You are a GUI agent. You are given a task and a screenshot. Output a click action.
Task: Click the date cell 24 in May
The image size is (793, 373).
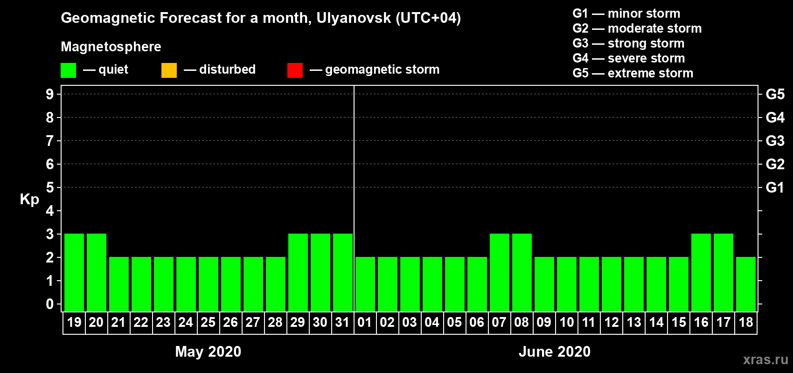186,323
